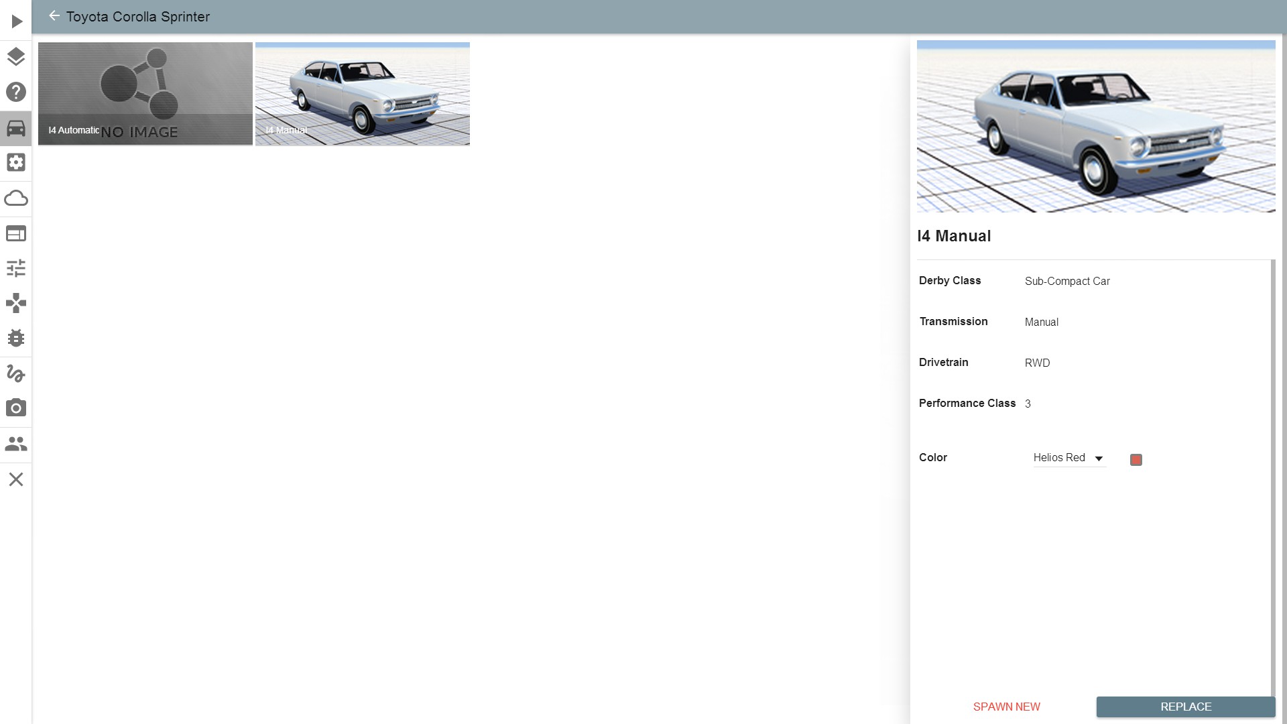Click the Transmission label
This screenshot has height=724, width=1287.
coord(954,322)
